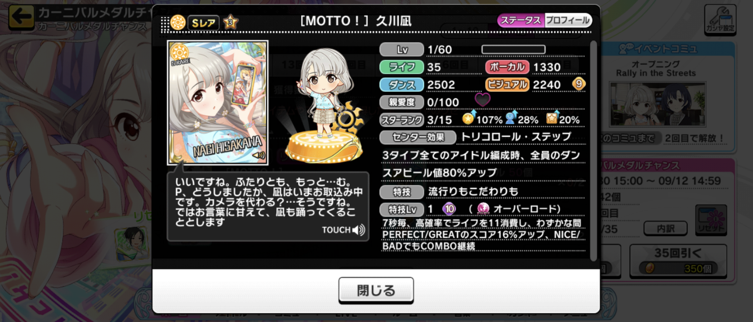This screenshot has height=322, width=753.
Task: Click the purple skill level 10 badge
Action: (x=449, y=208)
